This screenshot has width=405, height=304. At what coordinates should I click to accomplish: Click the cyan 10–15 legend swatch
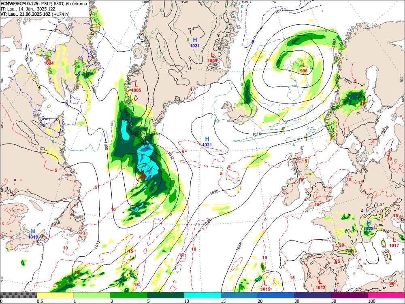202,295
